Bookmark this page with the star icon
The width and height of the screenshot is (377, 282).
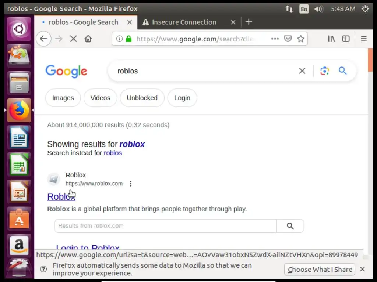tap(301, 39)
